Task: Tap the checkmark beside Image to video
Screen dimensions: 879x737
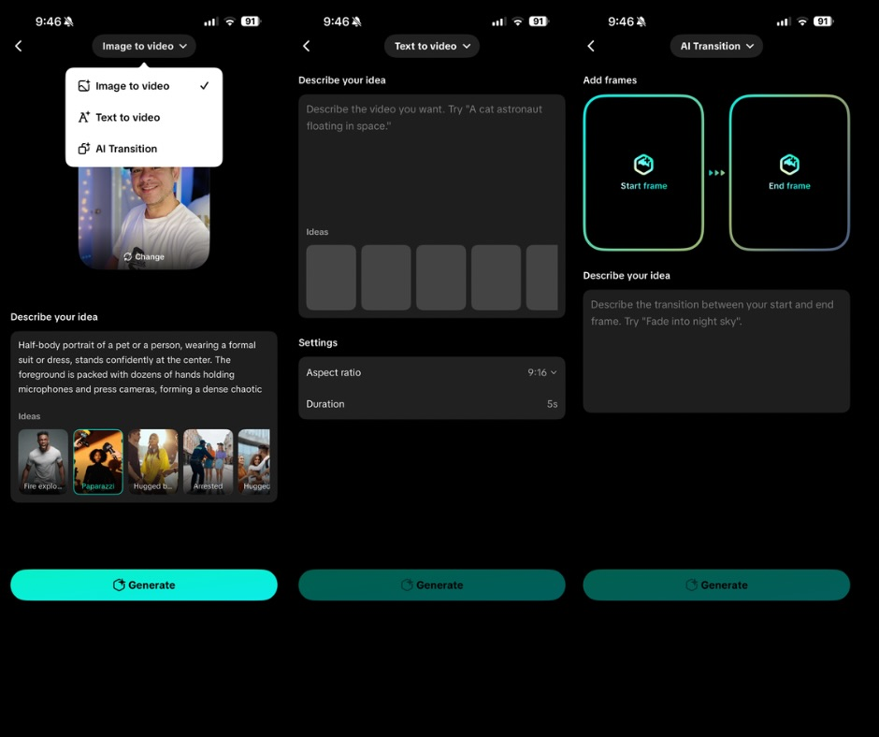Action: point(205,86)
